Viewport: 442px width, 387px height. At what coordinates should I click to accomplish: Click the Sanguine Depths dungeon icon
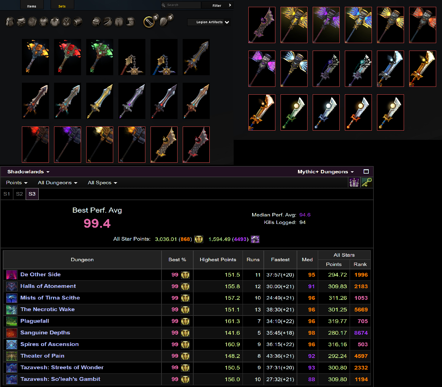(12, 333)
